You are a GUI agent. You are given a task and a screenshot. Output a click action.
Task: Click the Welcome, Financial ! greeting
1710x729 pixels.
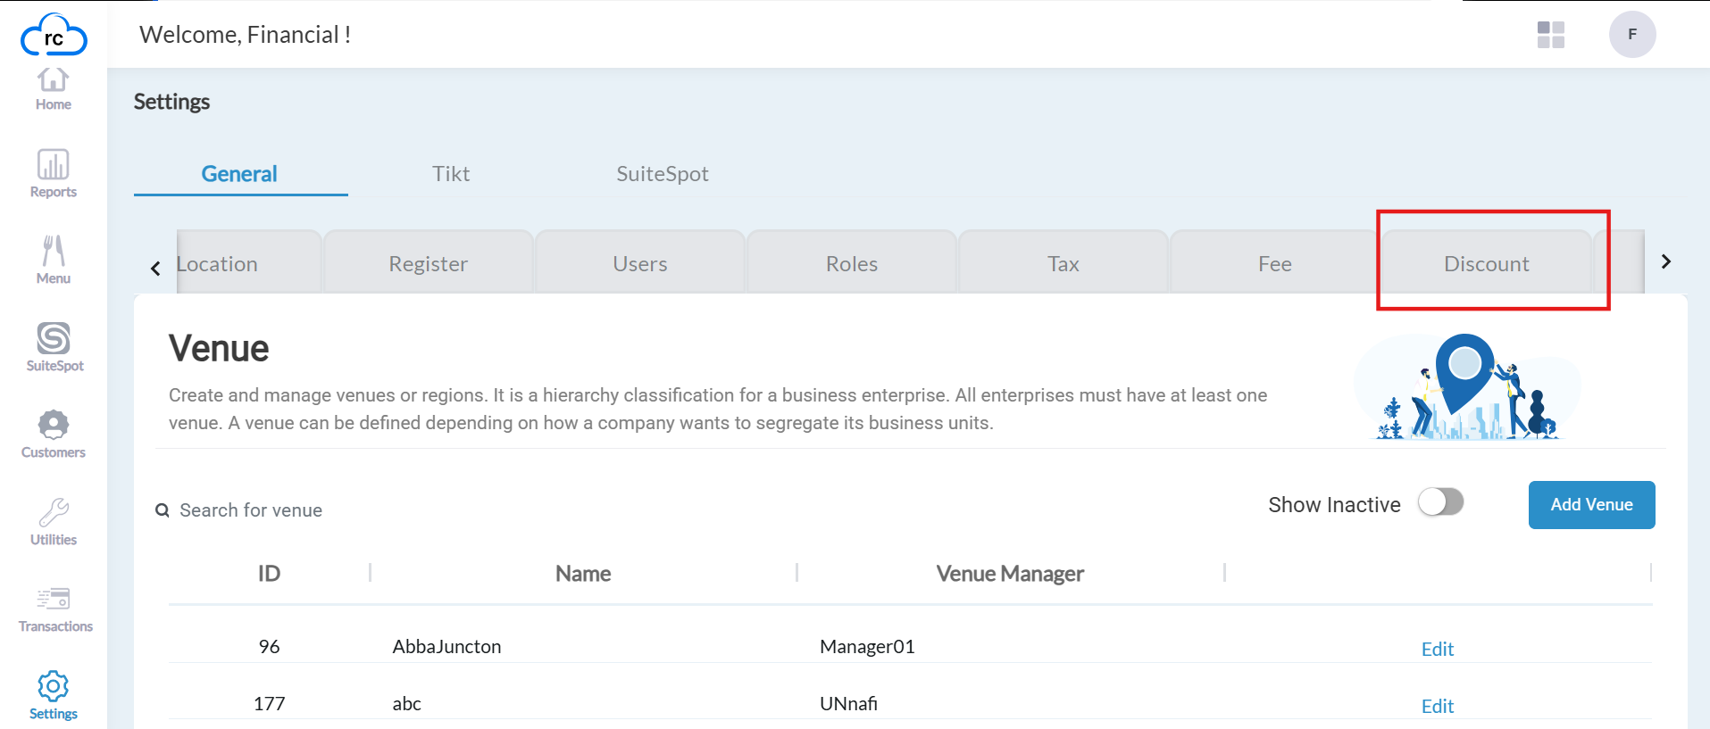[x=245, y=35]
